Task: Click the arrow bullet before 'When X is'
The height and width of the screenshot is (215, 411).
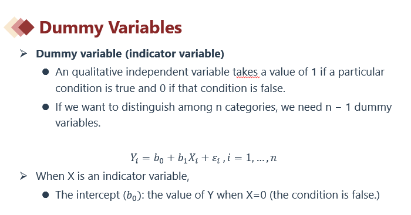Action: [x=23, y=176]
